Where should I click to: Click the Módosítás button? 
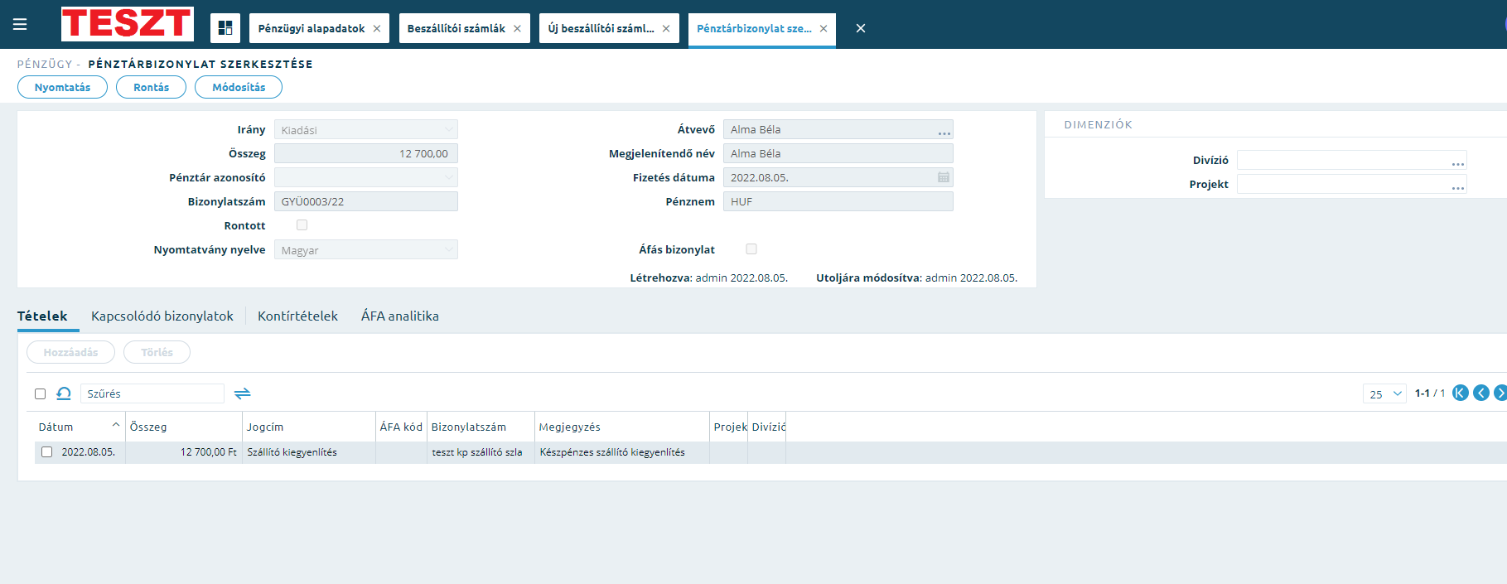(x=239, y=87)
